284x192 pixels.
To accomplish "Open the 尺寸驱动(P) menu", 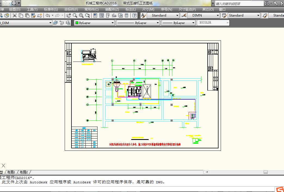I will (x=187, y=9).
